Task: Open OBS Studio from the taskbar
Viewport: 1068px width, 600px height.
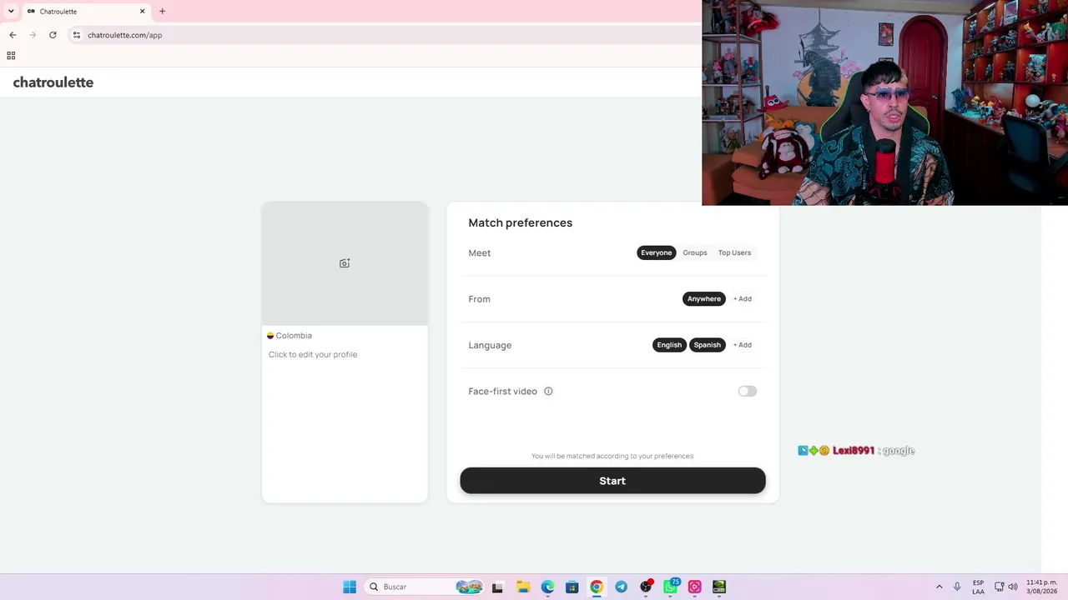Action: 646,587
